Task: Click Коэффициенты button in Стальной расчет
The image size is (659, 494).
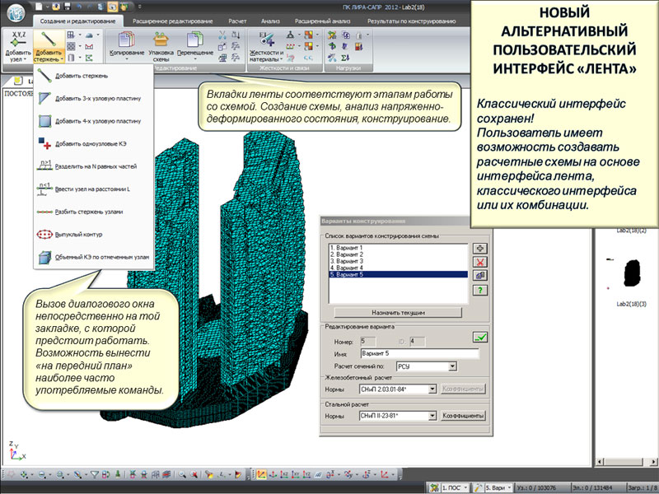Action: [462, 417]
